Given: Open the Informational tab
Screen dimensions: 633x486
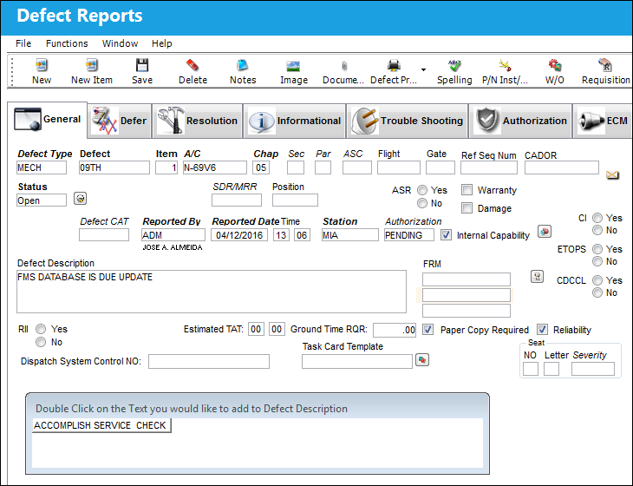Looking at the screenshot, I should [x=295, y=121].
